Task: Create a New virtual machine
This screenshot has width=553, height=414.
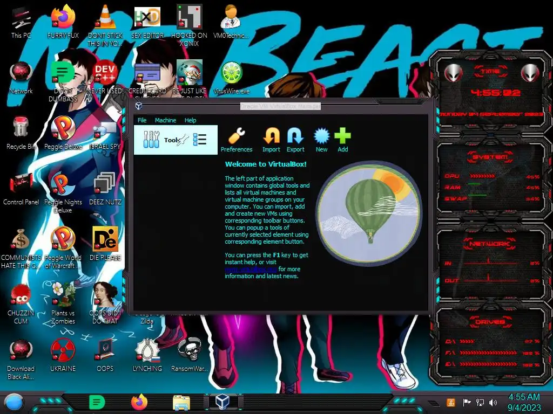Action: [x=321, y=140]
